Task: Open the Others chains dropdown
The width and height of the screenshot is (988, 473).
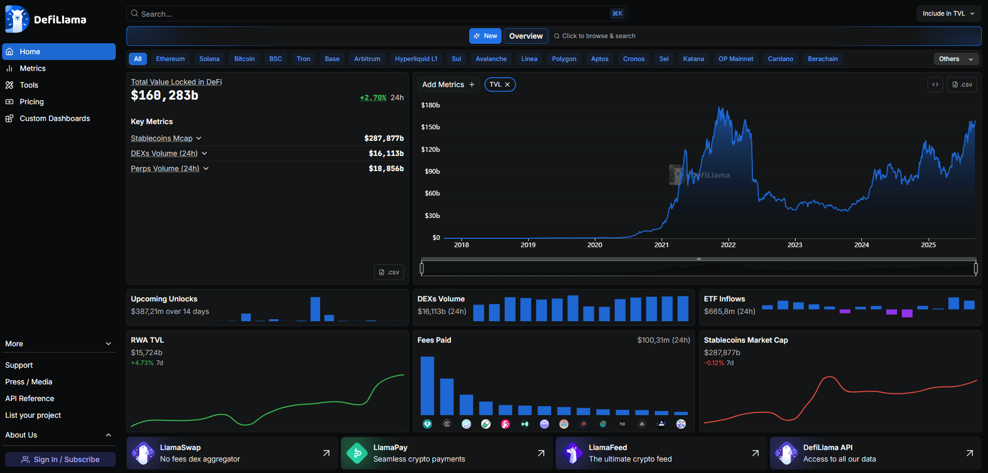Action: [956, 59]
